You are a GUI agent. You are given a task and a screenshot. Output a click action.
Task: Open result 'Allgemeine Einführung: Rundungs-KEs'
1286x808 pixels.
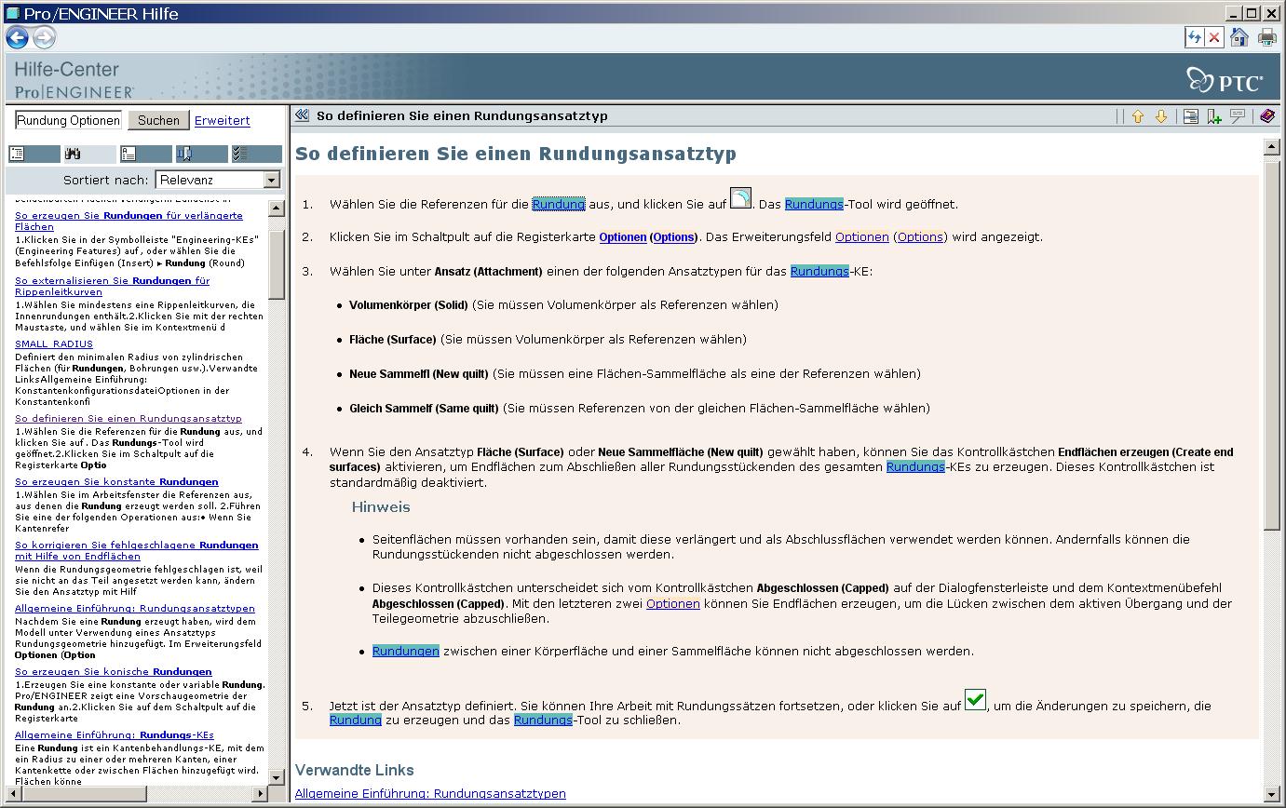click(115, 734)
